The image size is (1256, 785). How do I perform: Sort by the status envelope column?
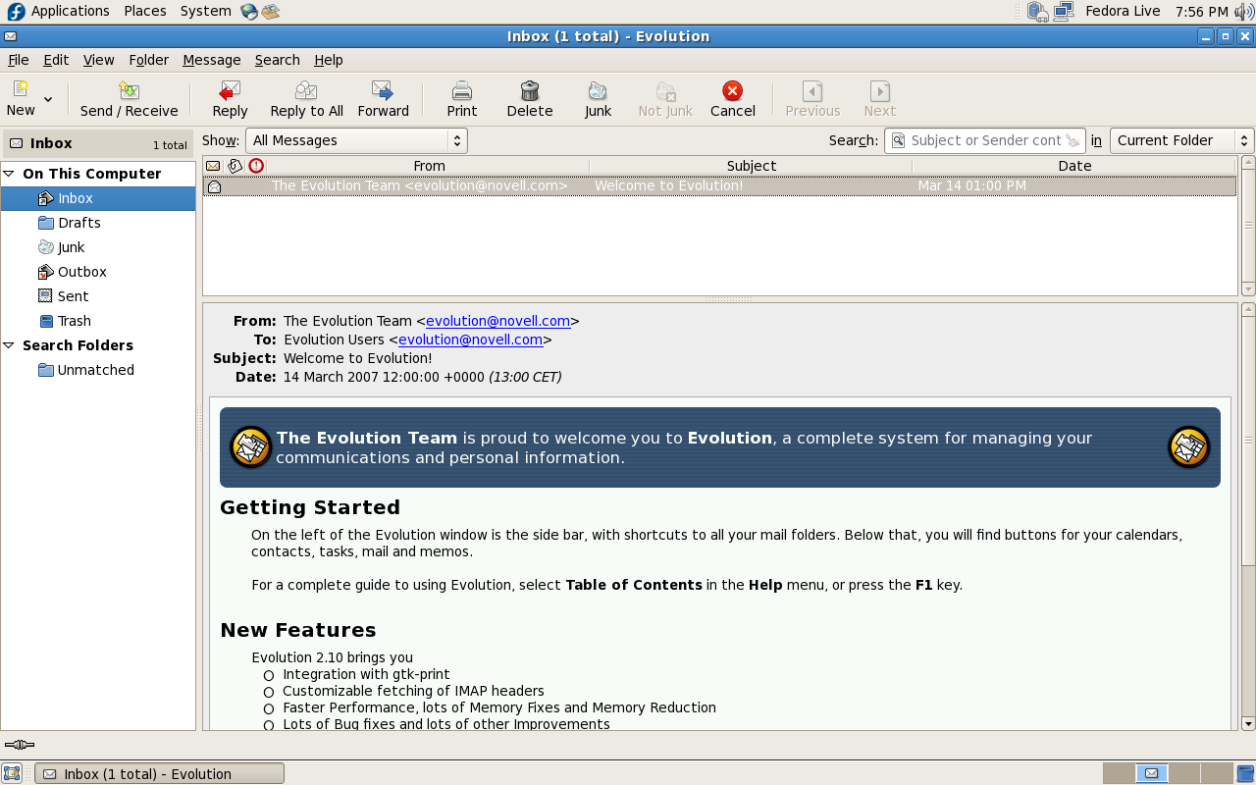click(x=213, y=166)
